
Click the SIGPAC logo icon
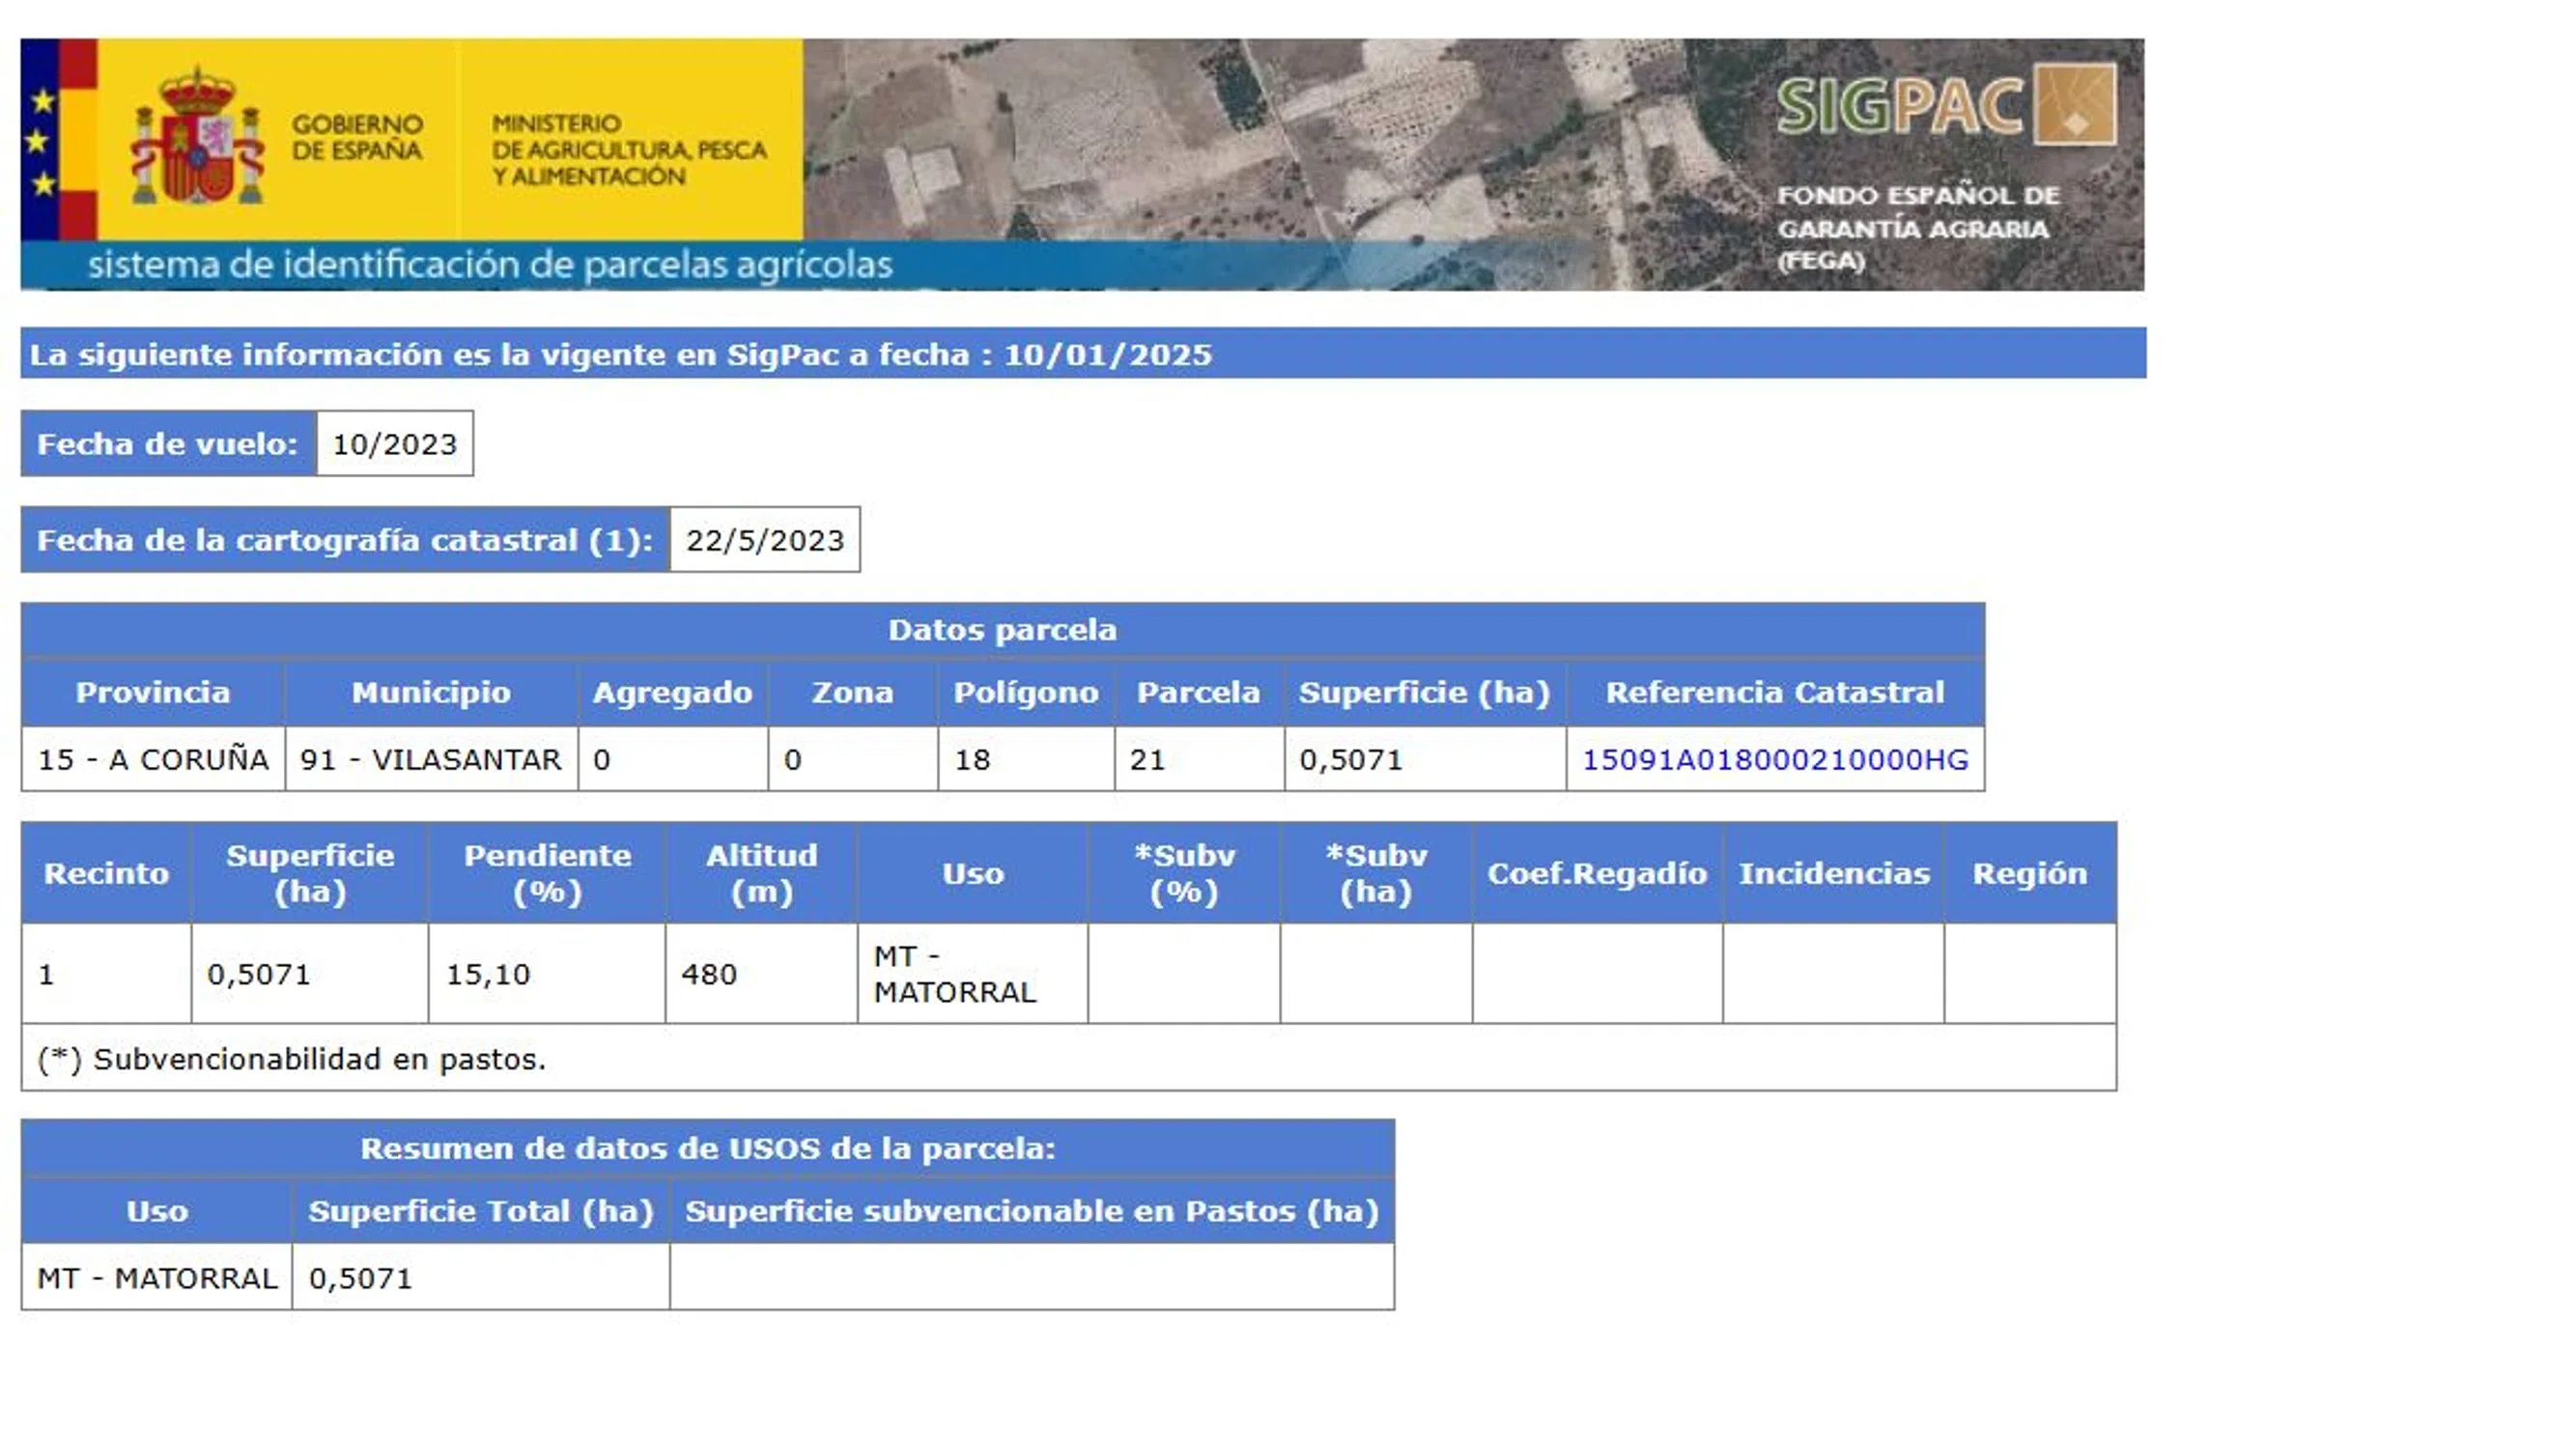(x=2076, y=104)
